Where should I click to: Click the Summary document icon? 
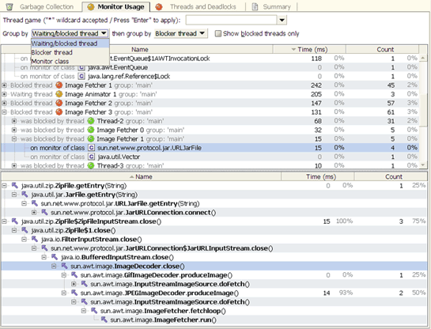pos(255,6)
